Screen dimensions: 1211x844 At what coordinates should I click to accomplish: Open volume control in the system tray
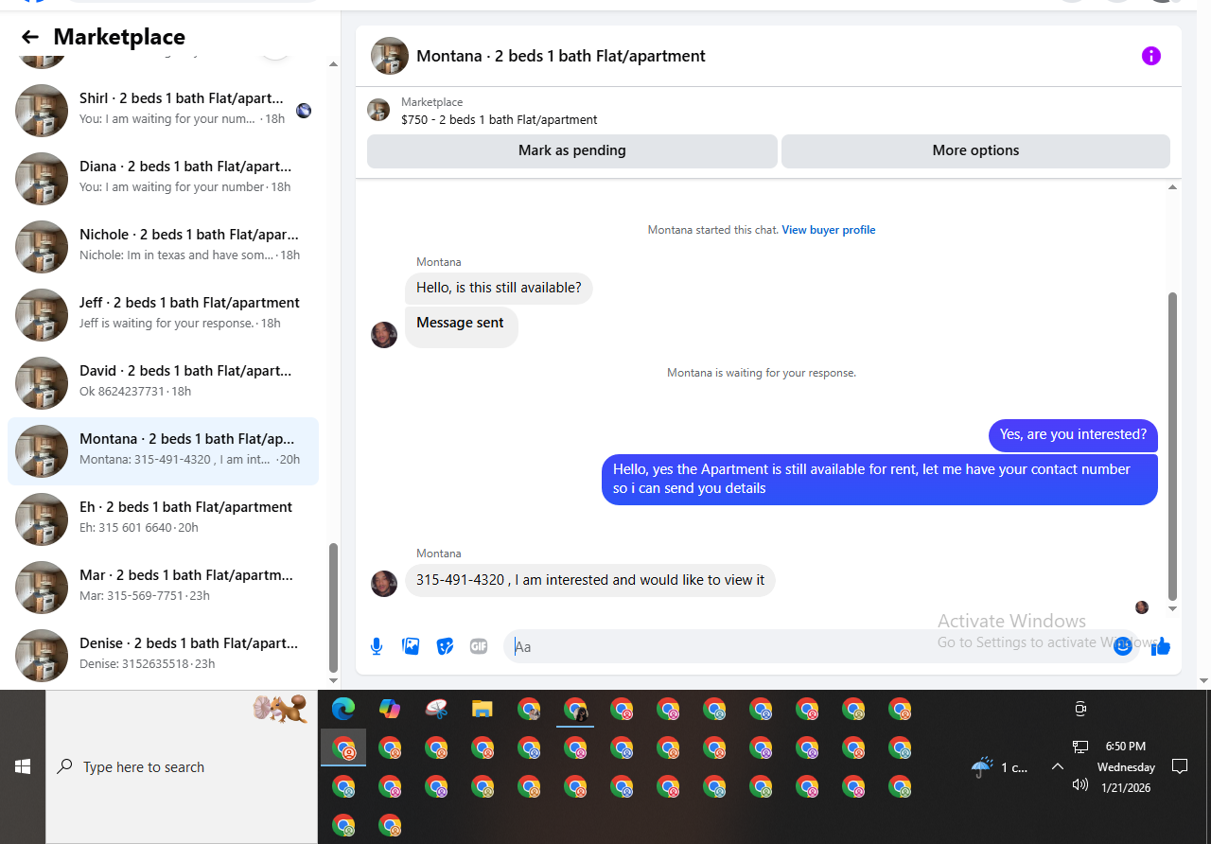click(x=1080, y=784)
